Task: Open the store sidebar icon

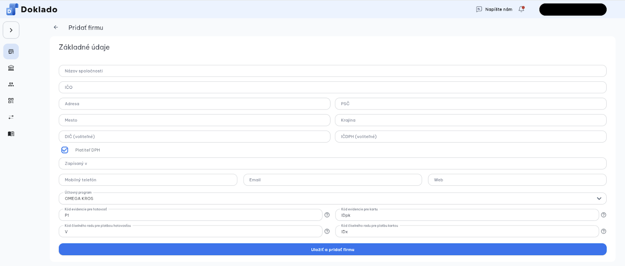Action: 11,51
